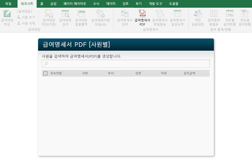The height and width of the screenshot is (160, 252).
Task: Click the employee search input field
Action: 126,64
